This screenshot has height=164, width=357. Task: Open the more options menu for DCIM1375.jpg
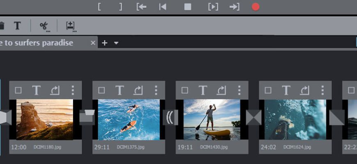(x=156, y=90)
